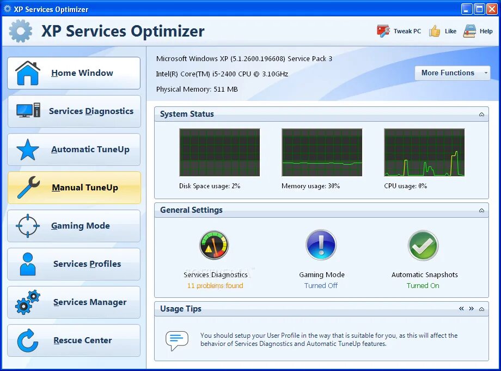
Task: Minimize the XP Services Optimizer window
Action: (467, 9)
